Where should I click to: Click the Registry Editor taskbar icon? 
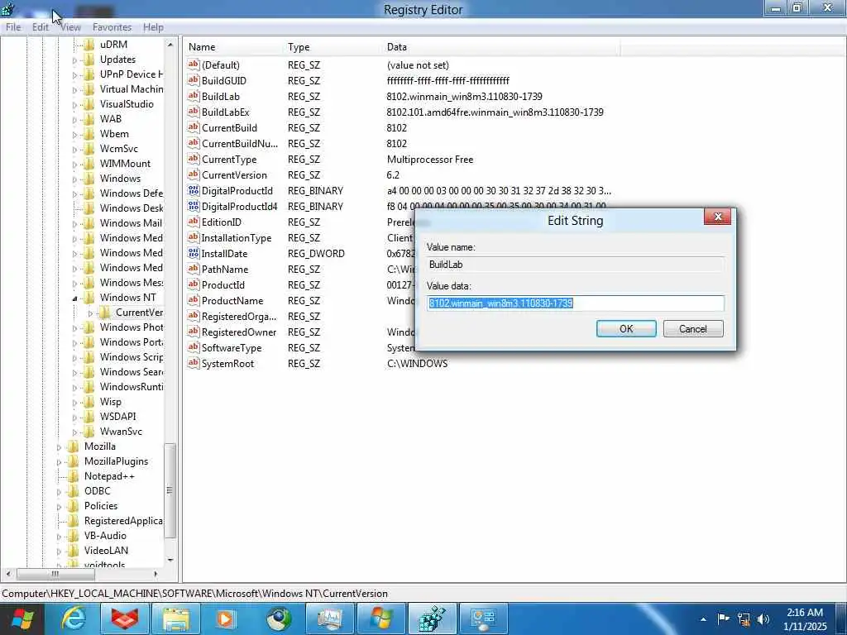[433, 618]
